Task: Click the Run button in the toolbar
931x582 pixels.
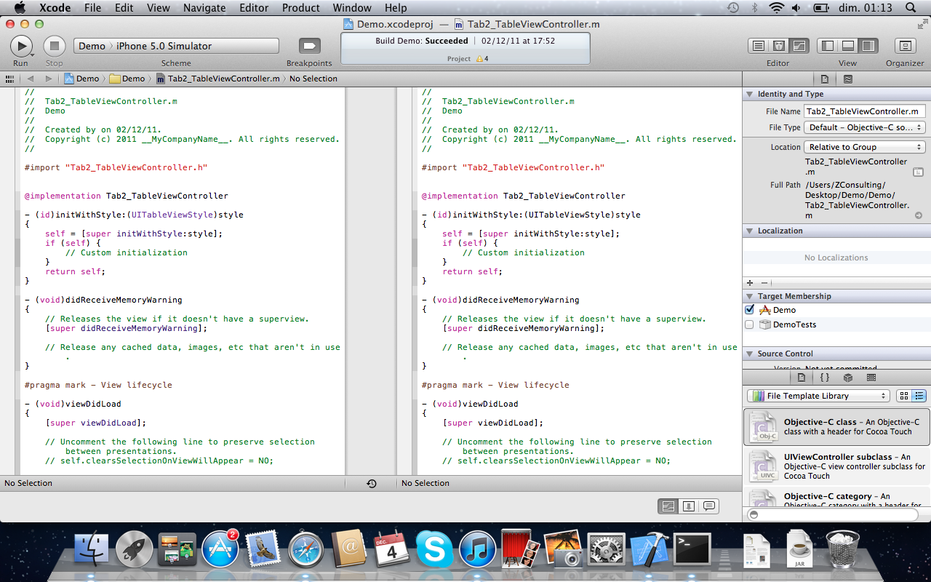Action: (21, 46)
